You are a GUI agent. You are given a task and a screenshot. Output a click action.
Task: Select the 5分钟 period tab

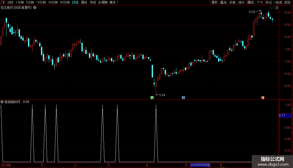[30, 2]
